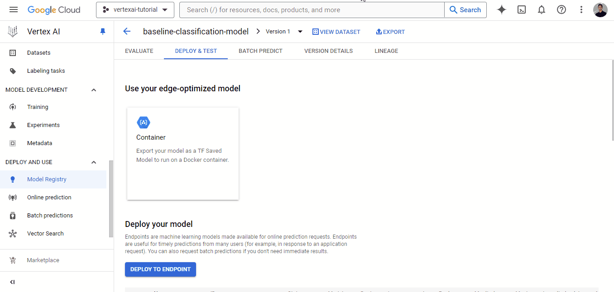The image size is (614, 292).
Task: Open the notifications bell
Action: pos(542,9)
